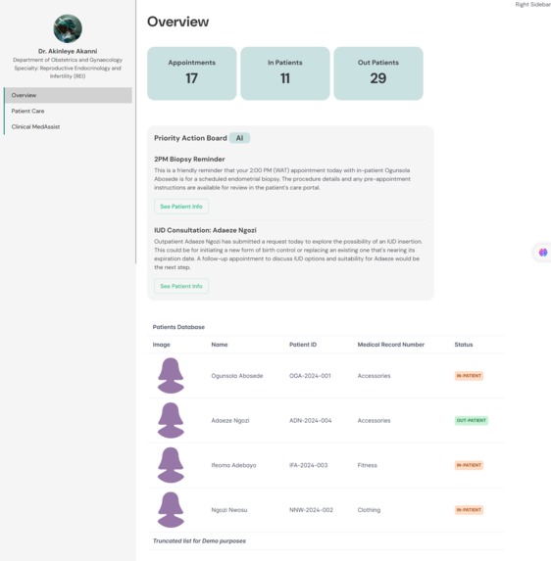The height and width of the screenshot is (561, 551).
Task: Click patient ID OGA-2024-001
Action: tap(310, 376)
